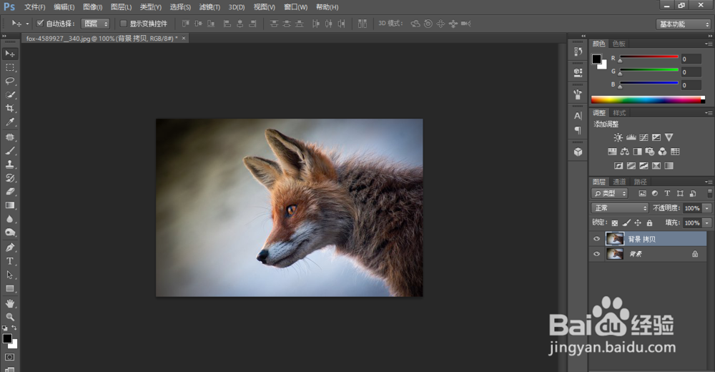Enable 显示变换控件 checkbox
The height and width of the screenshot is (372, 715).
123,24
